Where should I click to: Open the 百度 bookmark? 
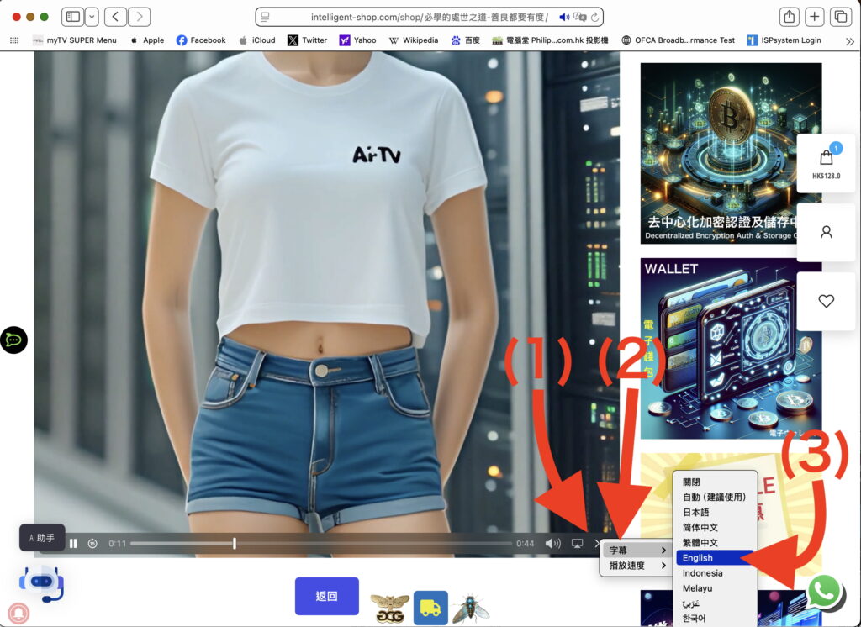(466, 40)
